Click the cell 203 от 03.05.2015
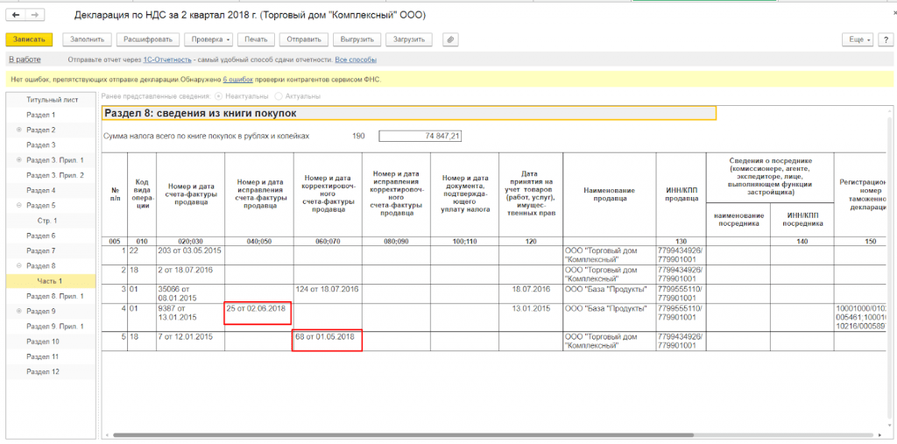This screenshot has width=897, height=444. pos(190,255)
